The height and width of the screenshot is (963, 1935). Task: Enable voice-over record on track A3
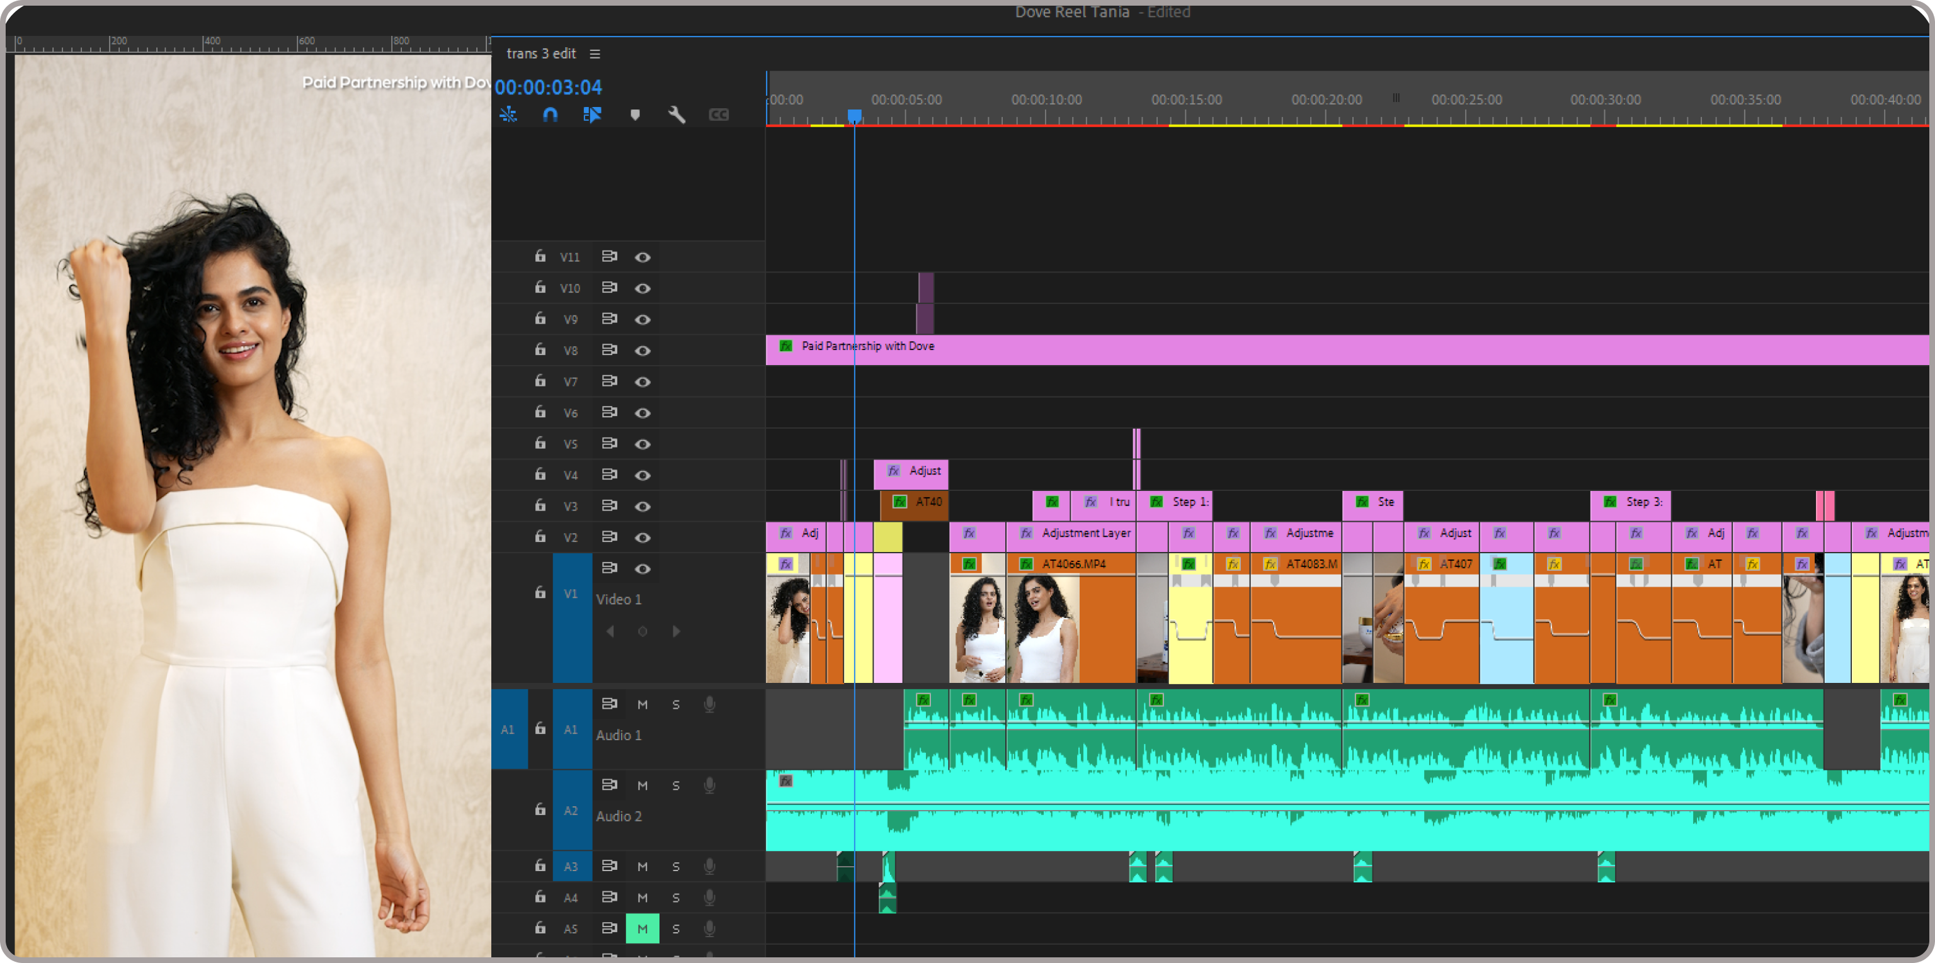709,865
